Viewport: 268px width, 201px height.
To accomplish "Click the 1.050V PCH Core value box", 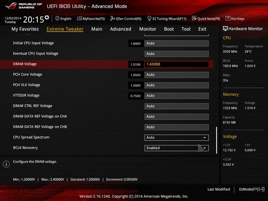I will [136, 75].
